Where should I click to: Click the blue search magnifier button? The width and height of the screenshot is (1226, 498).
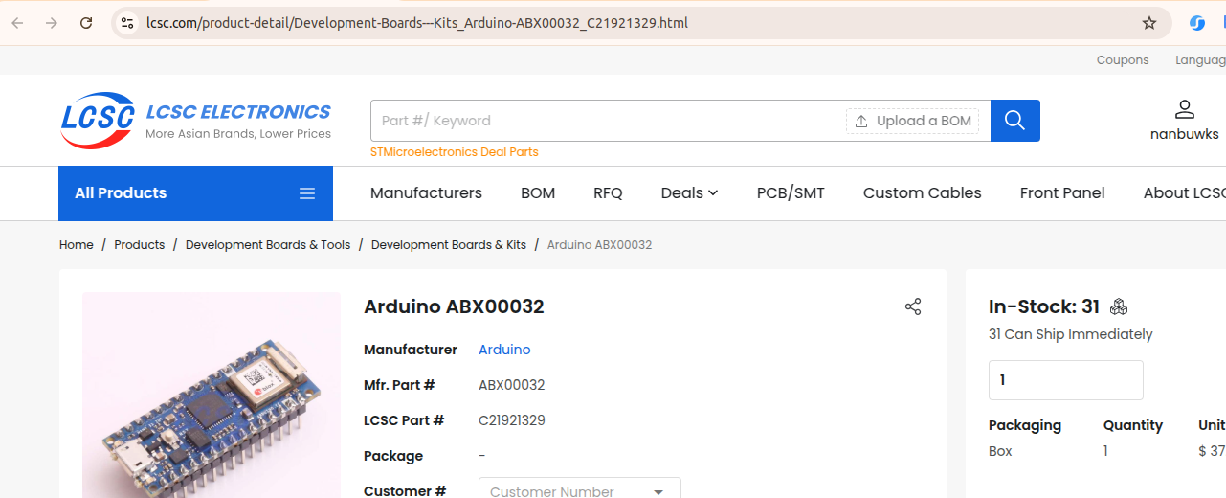[1015, 121]
